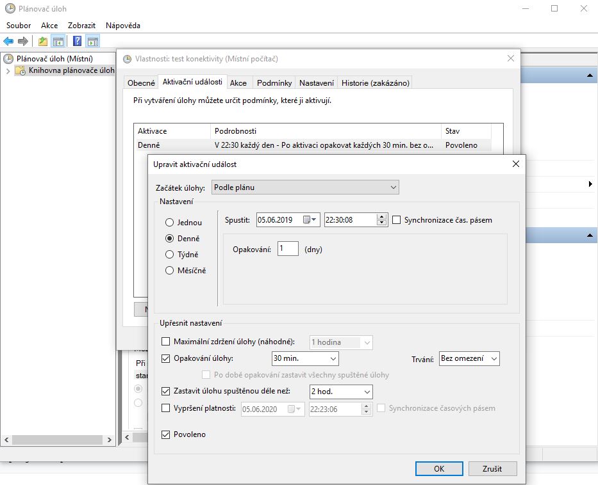Image resolution: width=598 pixels, height=485 pixels.
Task: Enable Maximální zdržení úlohy checkbox
Action: coord(166,342)
